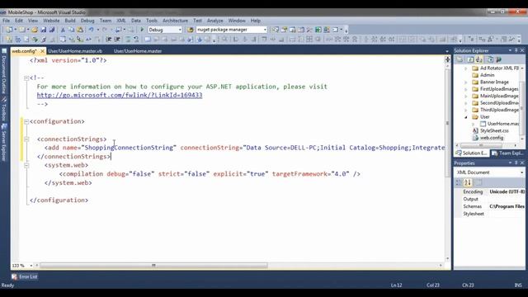
Task: Click Solution Explorer horizontal scrollbar
Action: click(481, 145)
